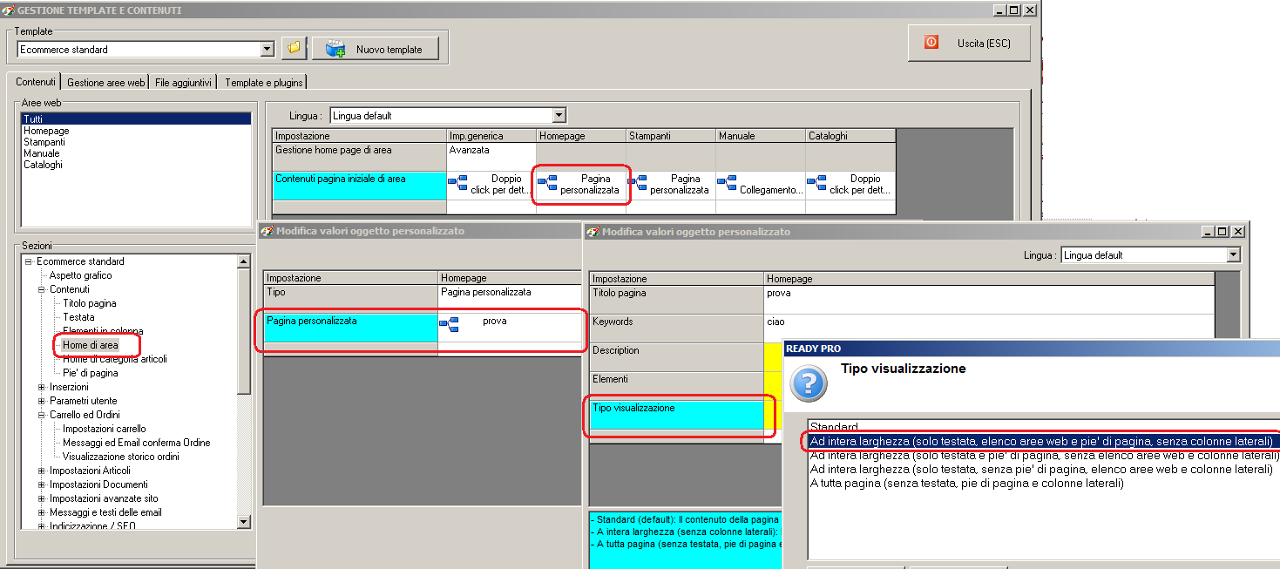The height and width of the screenshot is (569, 1280).
Task: Collapse the Contenuti tree node
Action: click(x=41, y=289)
